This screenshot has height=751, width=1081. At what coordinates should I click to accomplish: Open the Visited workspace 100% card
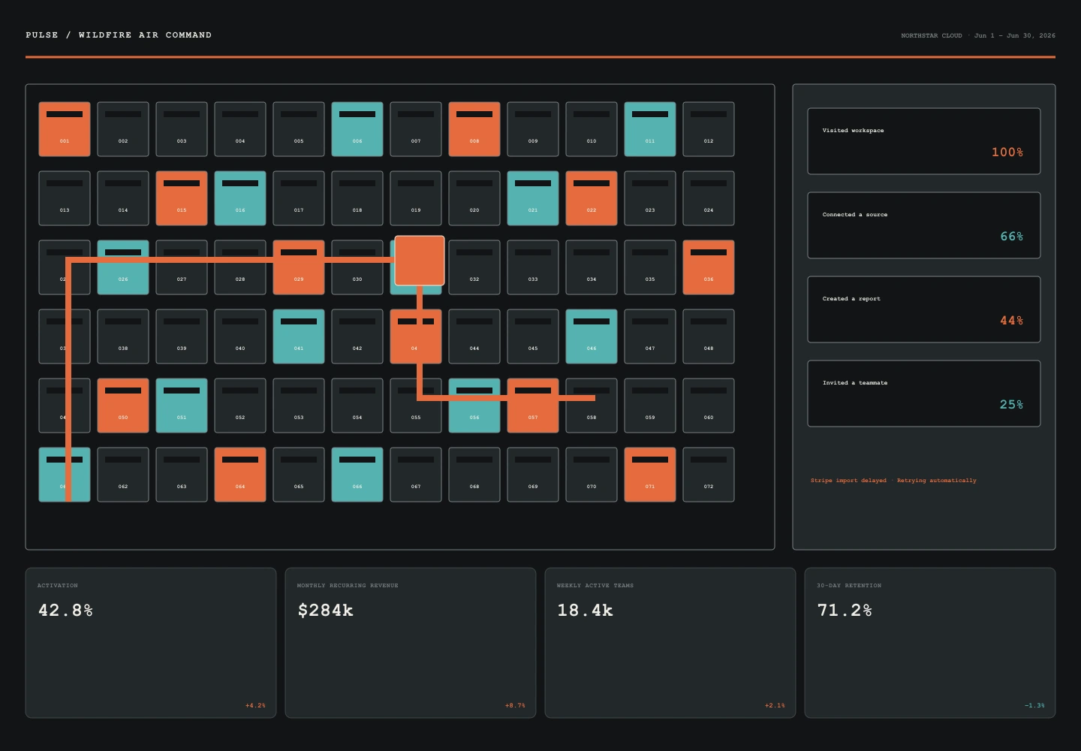[x=924, y=141]
